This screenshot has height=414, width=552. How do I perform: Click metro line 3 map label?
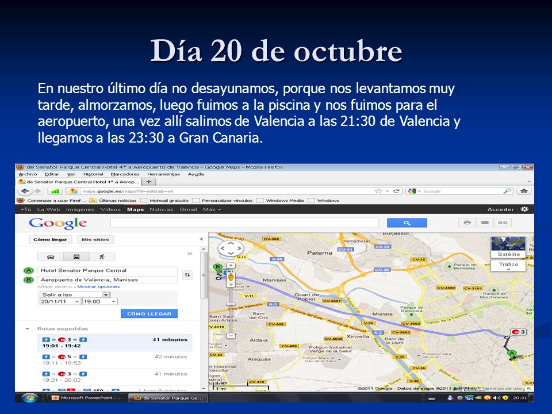pos(519,332)
